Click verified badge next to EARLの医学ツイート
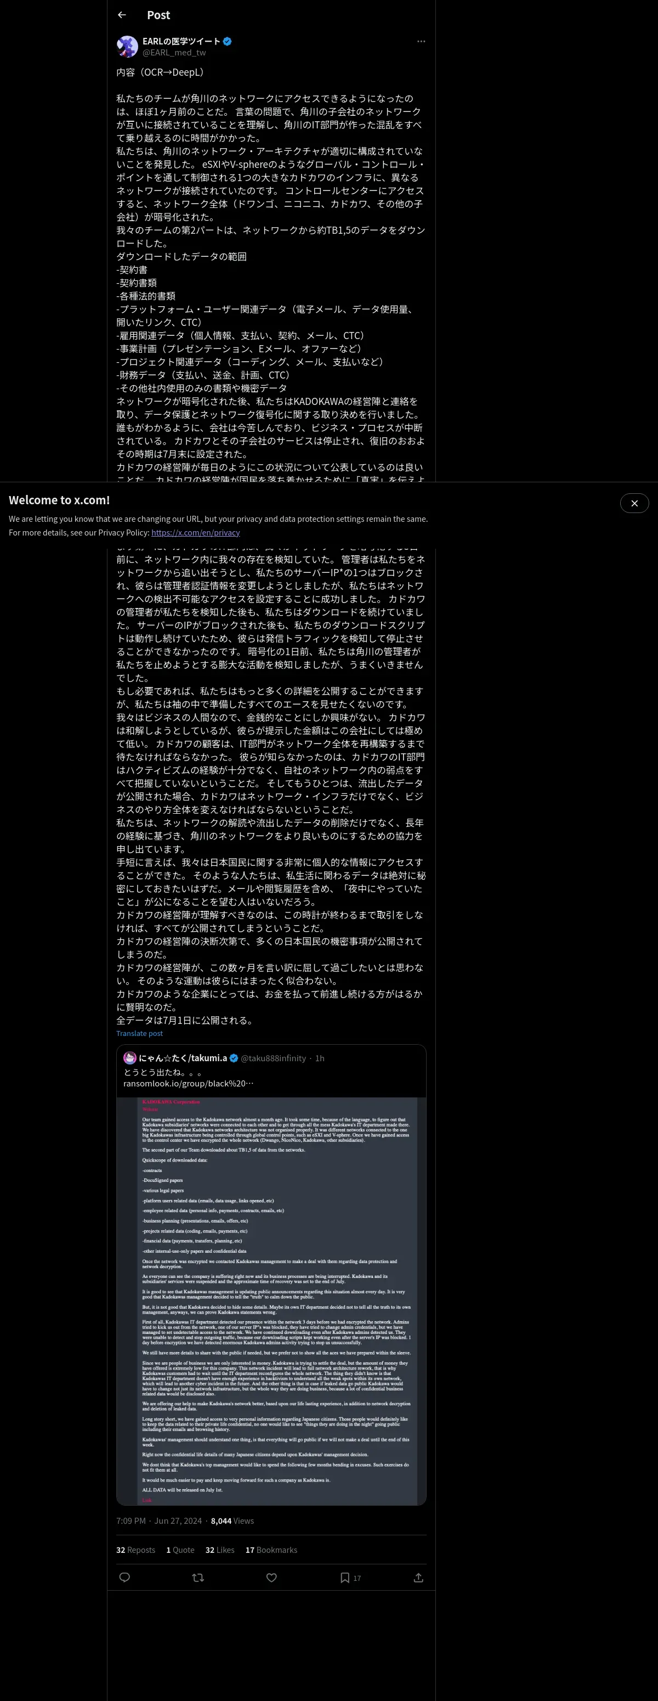The image size is (658, 1701). point(228,41)
